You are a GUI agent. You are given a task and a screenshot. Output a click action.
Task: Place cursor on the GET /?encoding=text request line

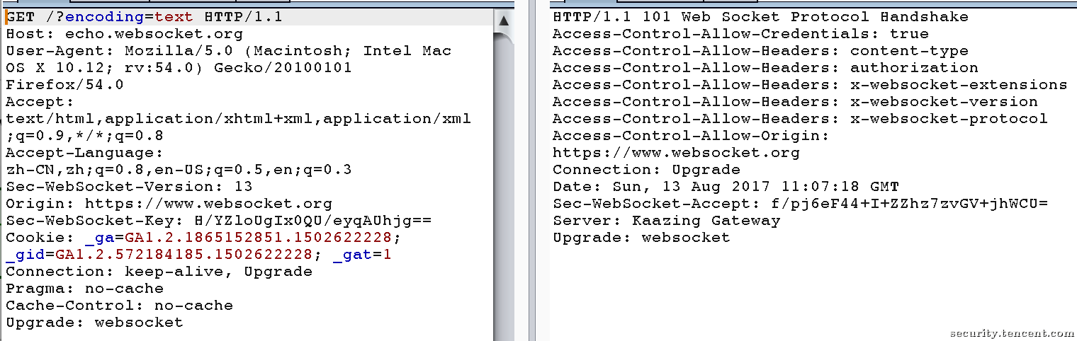click(x=145, y=17)
